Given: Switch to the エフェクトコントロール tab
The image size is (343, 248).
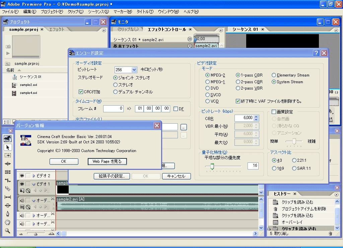Looking at the screenshot, I should point(167,29).
